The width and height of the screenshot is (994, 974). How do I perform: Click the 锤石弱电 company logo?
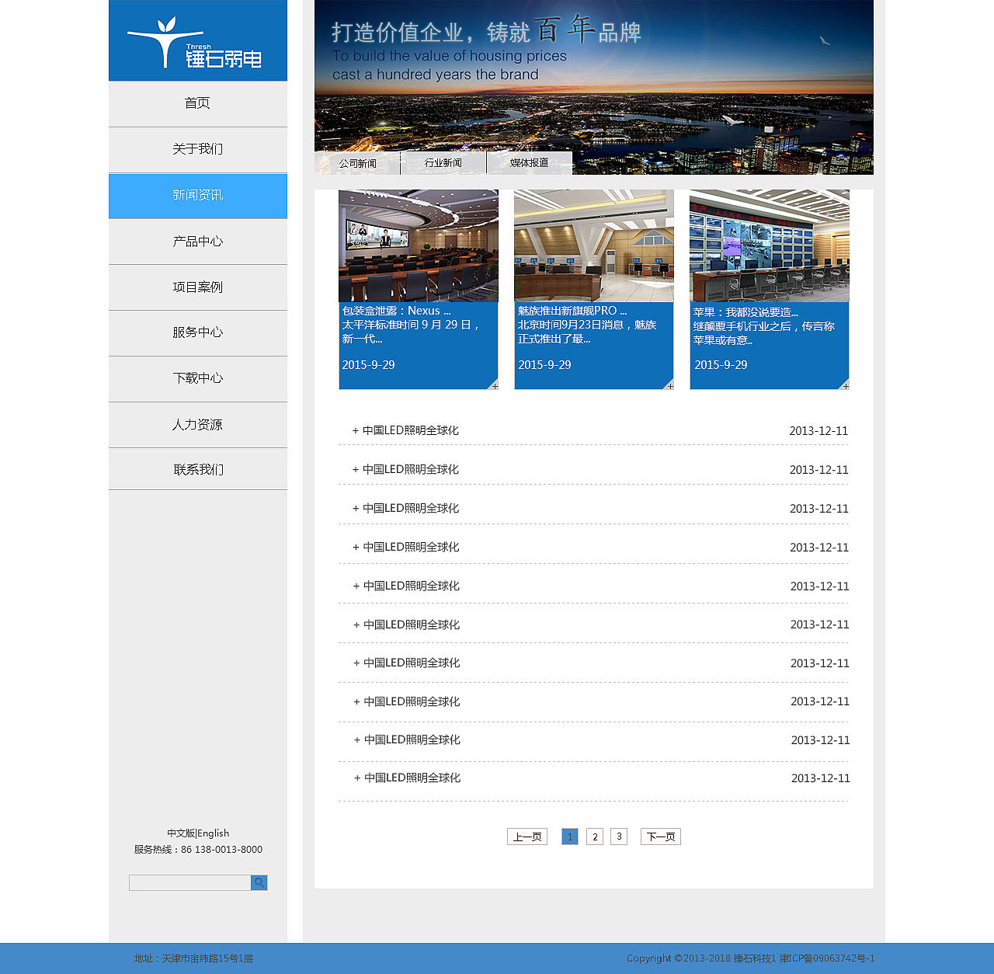tap(196, 40)
